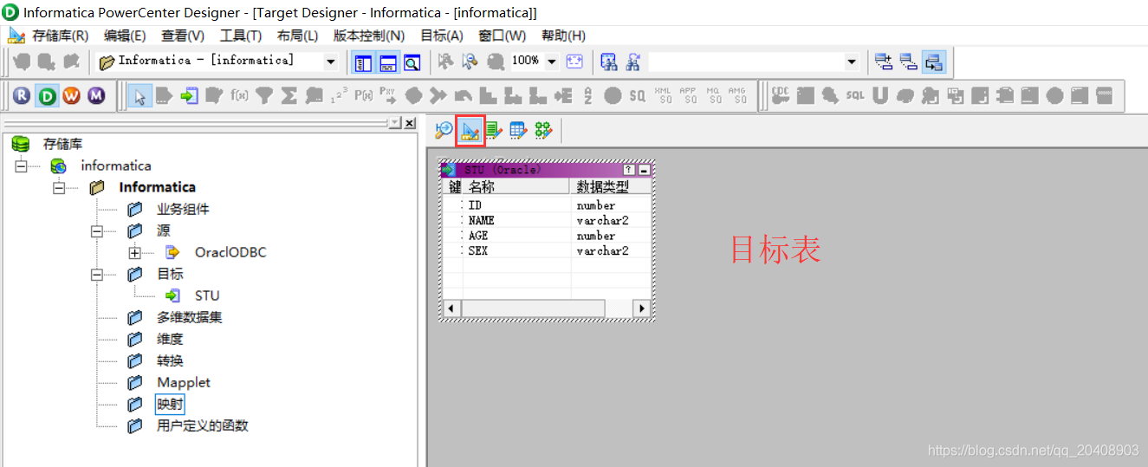Click the Sorter A-Z transformation icon
Screen dimensions: 1148x467
[x=588, y=96]
